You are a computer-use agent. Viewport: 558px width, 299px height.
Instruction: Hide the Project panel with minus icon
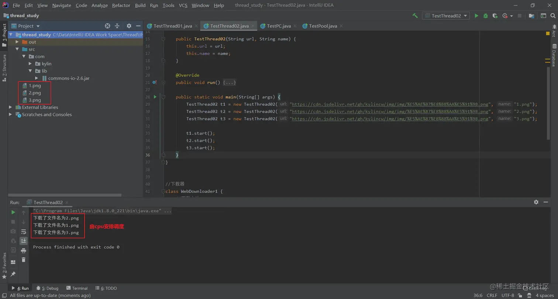[138, 26]
